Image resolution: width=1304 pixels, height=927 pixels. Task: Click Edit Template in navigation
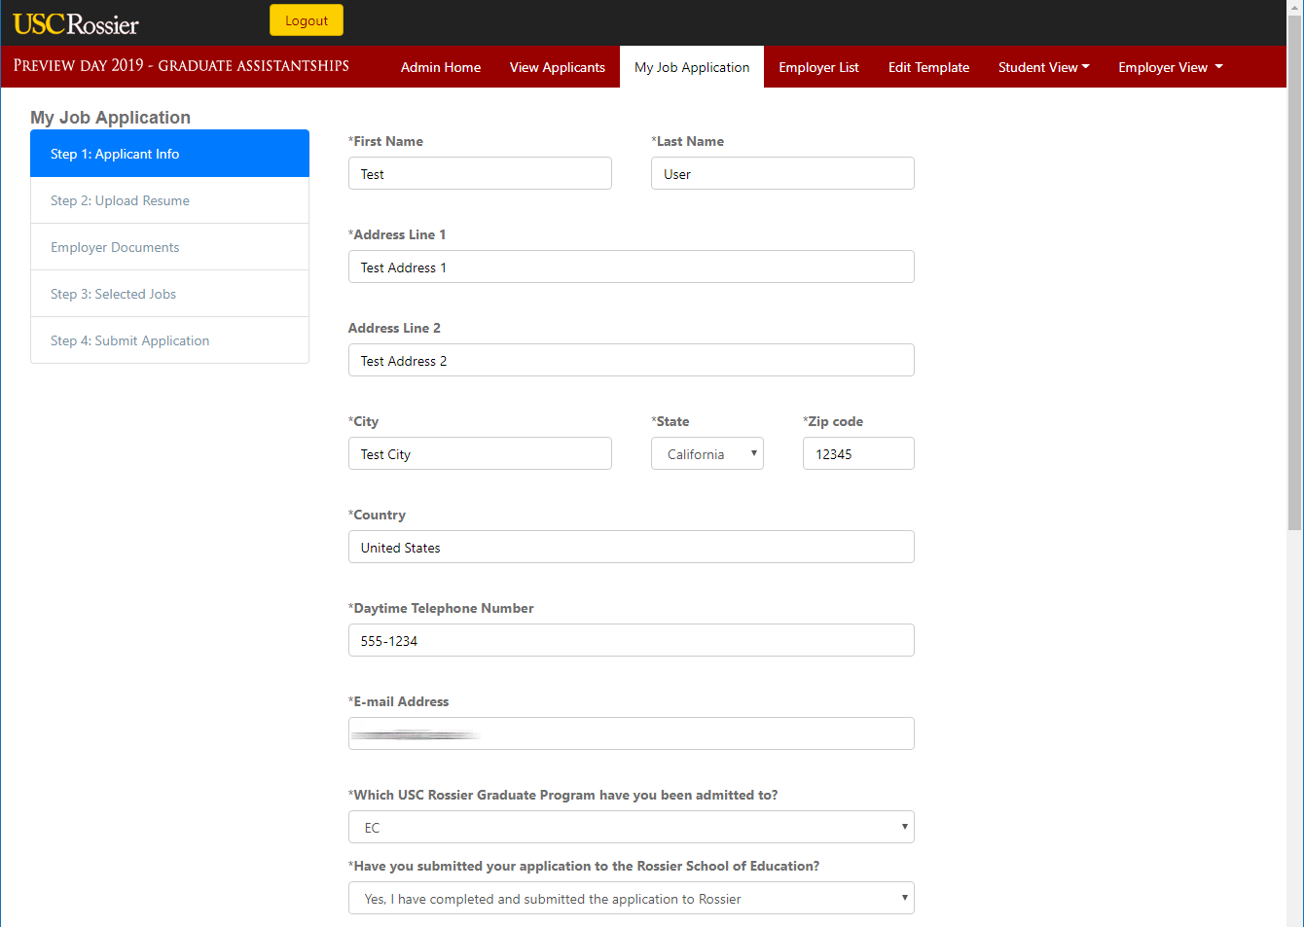928,67
